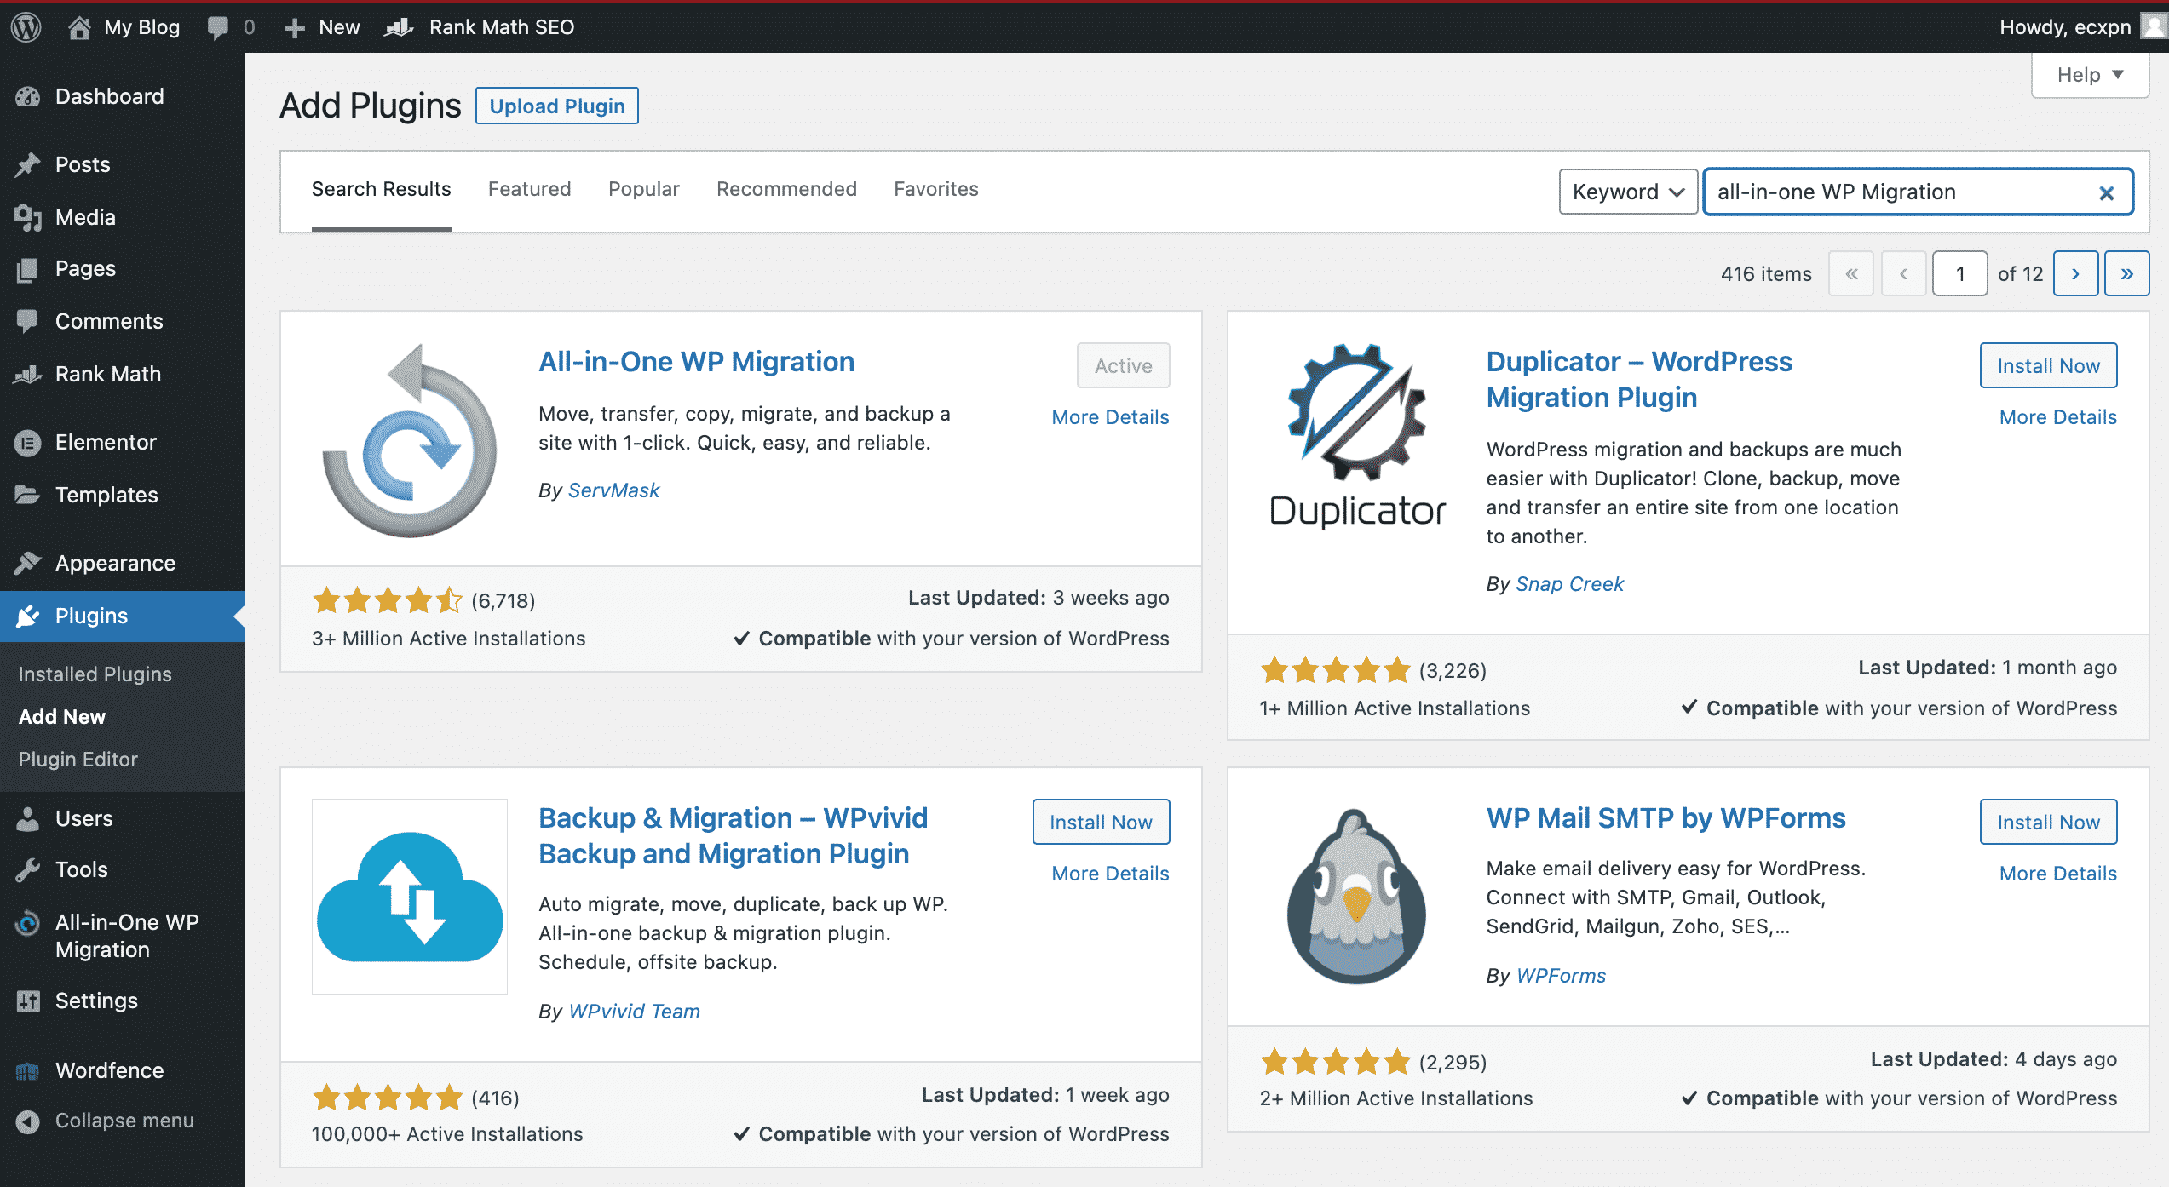Click the plus New icon in the admin bar
Screen dimensions: 2169x1187
coord(295,28)
